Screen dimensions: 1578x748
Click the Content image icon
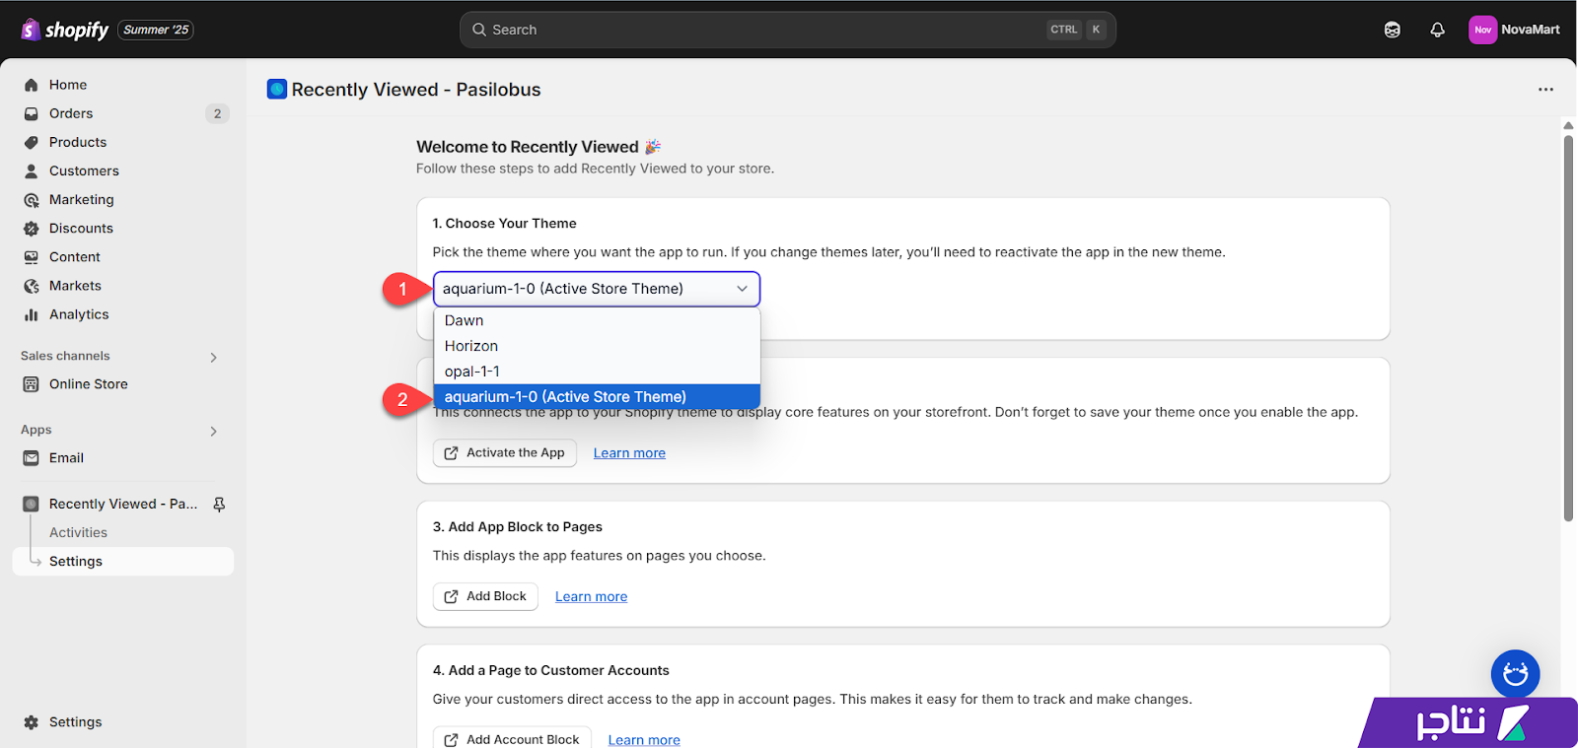pos(31,257)
